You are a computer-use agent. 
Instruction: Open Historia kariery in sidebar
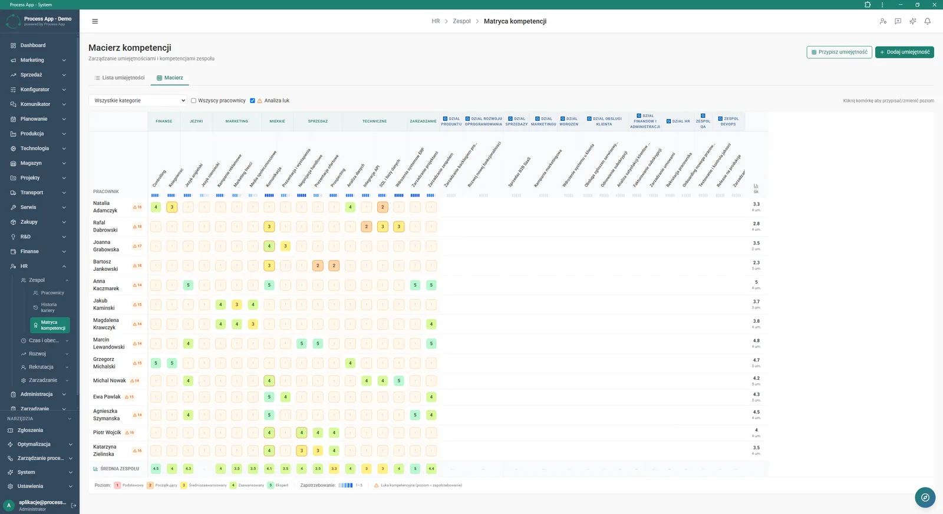tap(48, 307)
